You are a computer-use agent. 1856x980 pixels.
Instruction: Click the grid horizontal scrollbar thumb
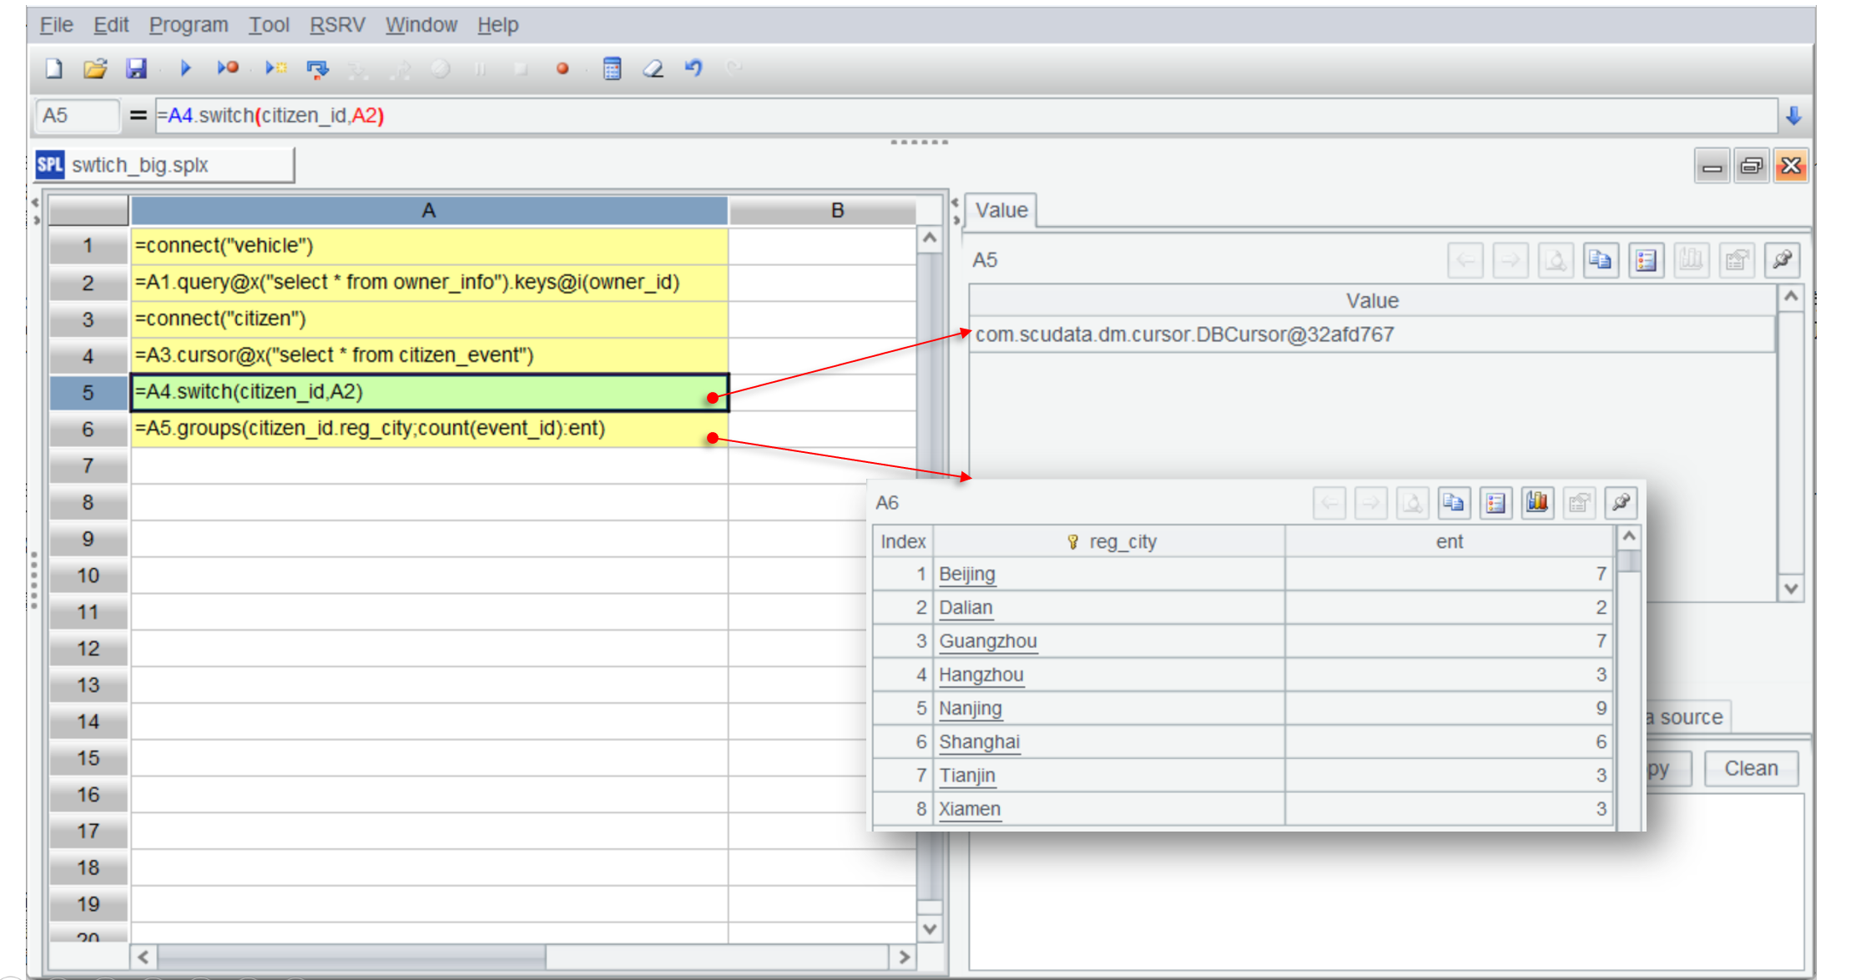[x=351, y=957]
